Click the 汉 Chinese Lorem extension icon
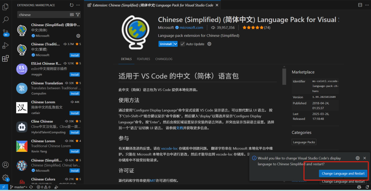The image size is (371, 191). pos(22,108)
